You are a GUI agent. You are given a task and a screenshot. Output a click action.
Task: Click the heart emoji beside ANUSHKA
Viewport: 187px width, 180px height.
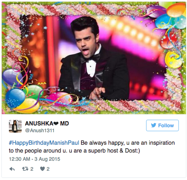[x=56, y=124]
